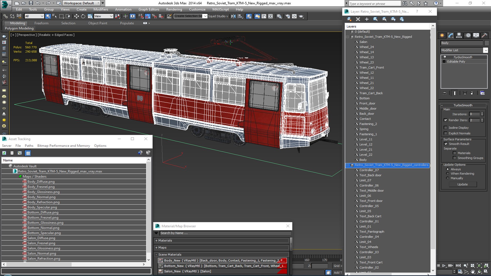Screen dimensions: 491x276
Task: Open the Utilities hammer tab
Action: click(484, 36)
